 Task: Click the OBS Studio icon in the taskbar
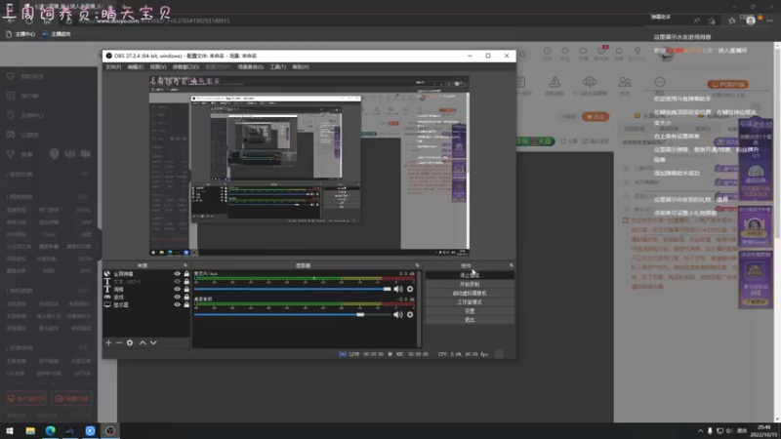(110, 430)
